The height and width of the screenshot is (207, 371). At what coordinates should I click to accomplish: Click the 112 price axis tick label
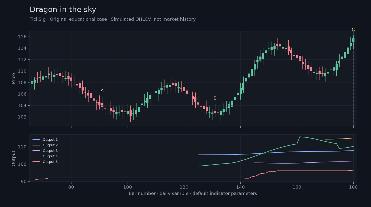point(22,60)
